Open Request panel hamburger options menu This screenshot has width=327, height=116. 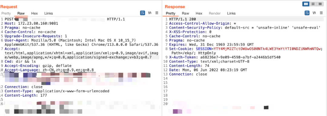(157, 13)
